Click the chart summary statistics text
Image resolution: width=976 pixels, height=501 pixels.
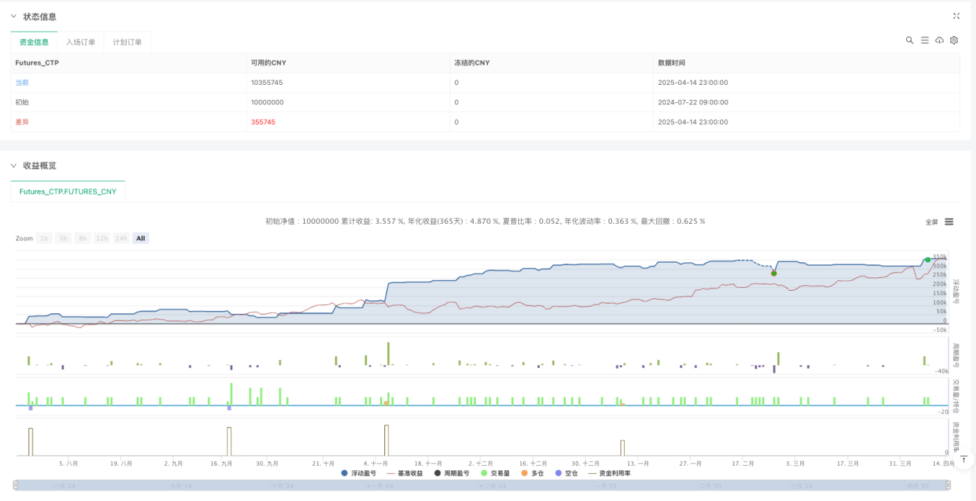(x=485, y=222)
